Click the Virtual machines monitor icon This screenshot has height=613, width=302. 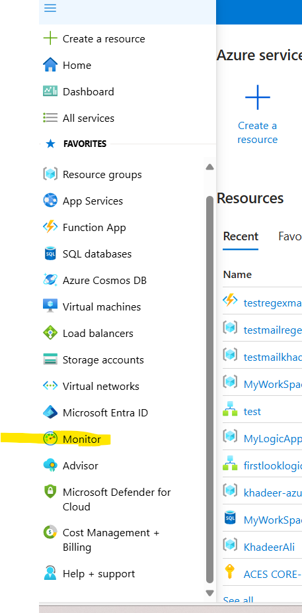pos(50,306)
